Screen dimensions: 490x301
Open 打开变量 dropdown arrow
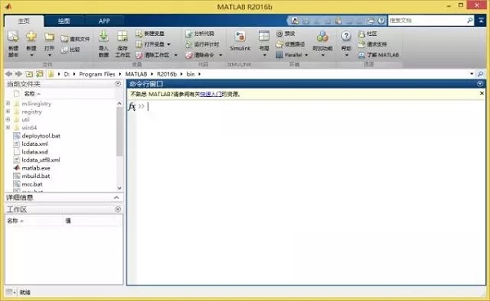click(169, 44)
